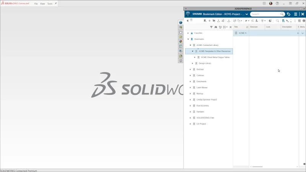The height and width of the screenshot is (172, 306).
Task: Click the download tray icon in toolbar
Action: click(229, 21)
